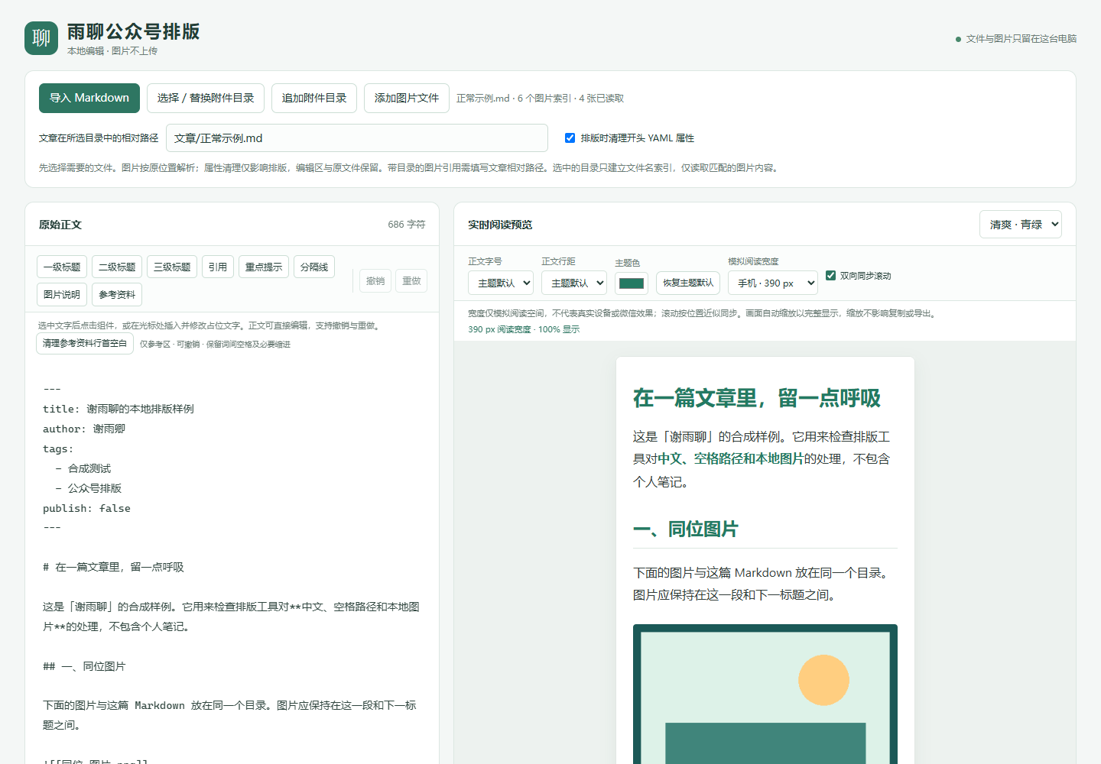Open 选择 / 替换附件目录 picker
This screenshot has height=764, width=1101.
[206, 98]
